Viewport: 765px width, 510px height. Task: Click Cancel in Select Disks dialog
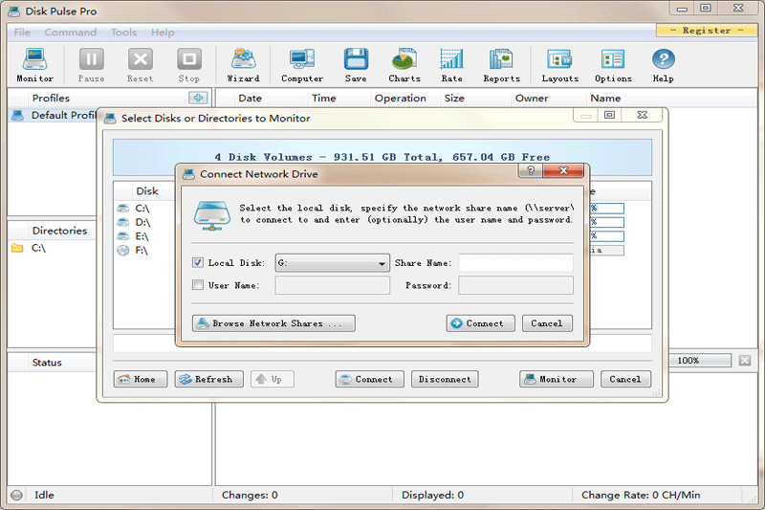625,379
